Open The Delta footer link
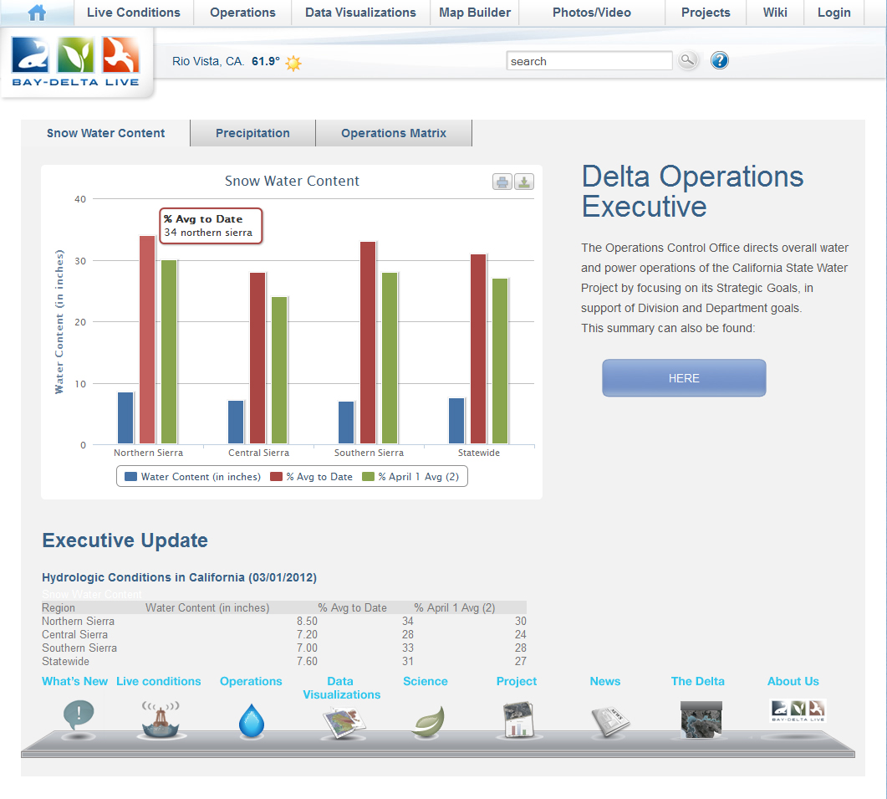This screenshot has height=799, width=887. [697, 681]
